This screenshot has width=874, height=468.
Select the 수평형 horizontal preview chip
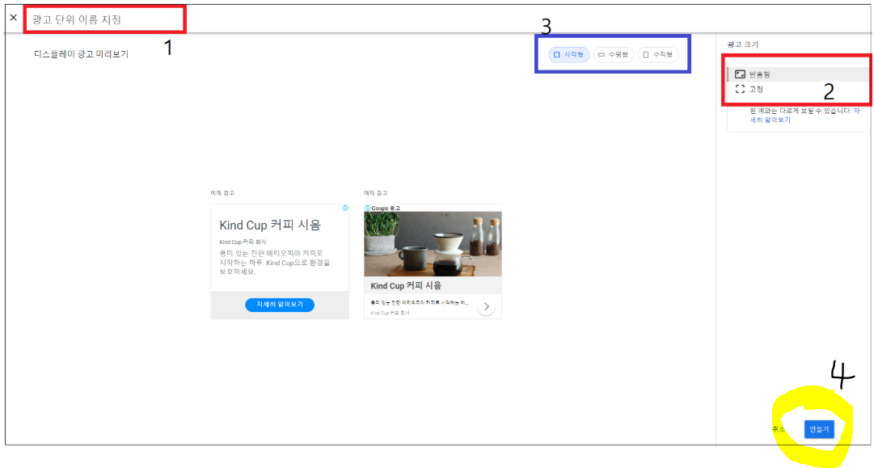613,55
